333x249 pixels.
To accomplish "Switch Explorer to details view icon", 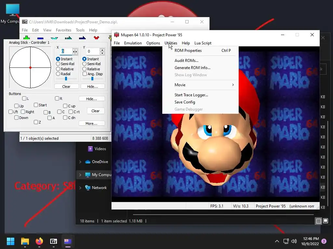I will coord(319,221).
